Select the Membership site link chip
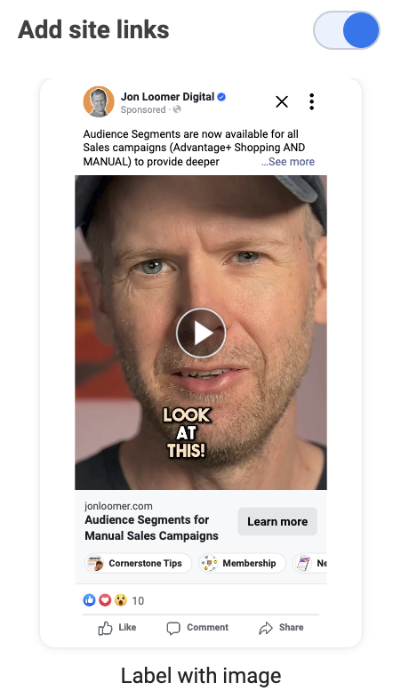 (242, 563)
